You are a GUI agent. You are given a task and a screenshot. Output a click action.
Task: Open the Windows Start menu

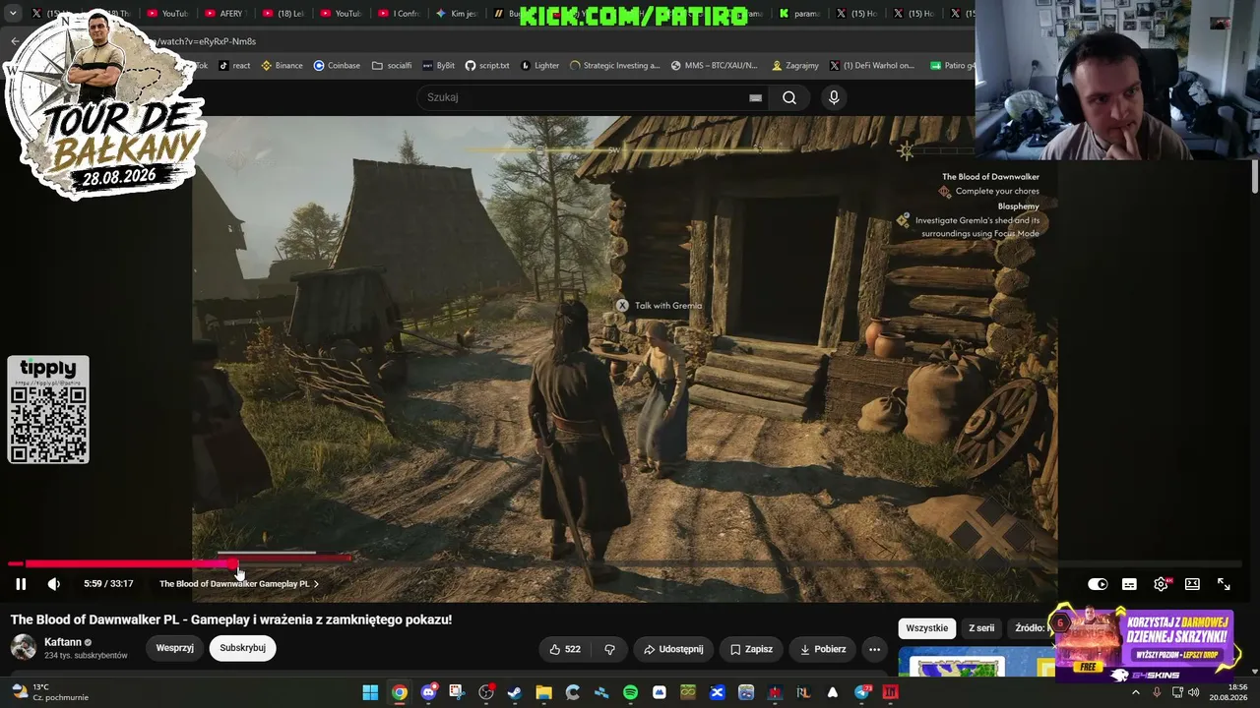pyautogui.click(x=370, y=692)
